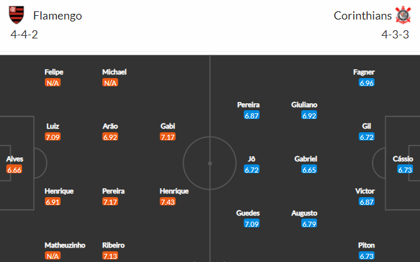Select Michael on the Flamengo side
This screenshot has width=420, height=262.
[114, 72]
